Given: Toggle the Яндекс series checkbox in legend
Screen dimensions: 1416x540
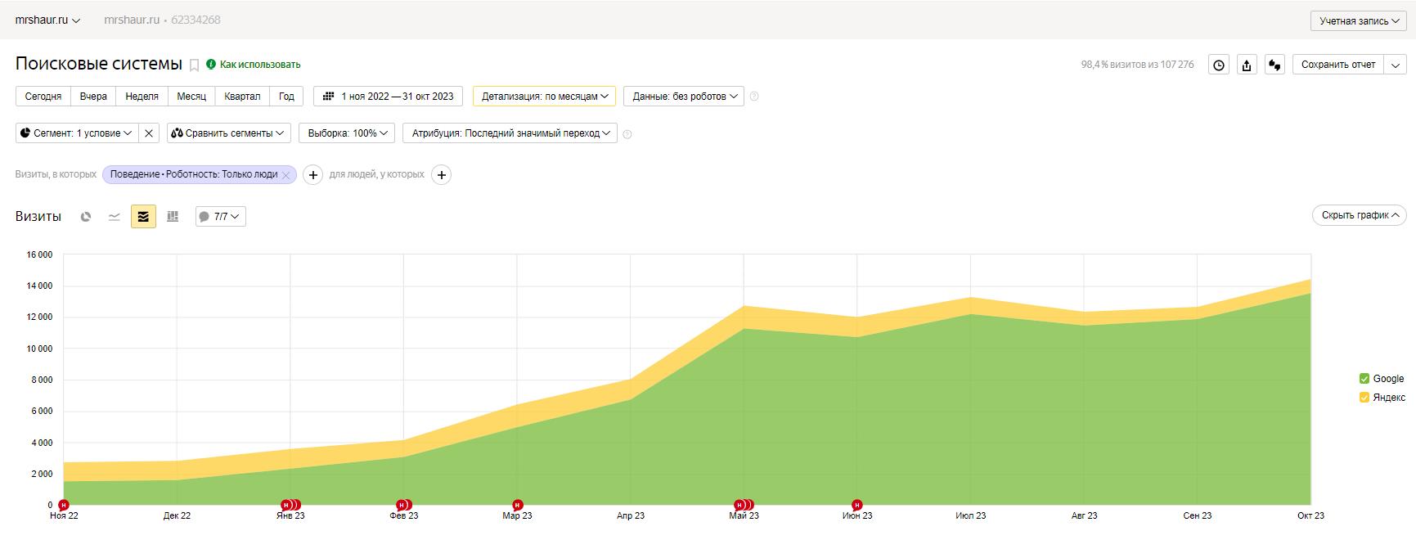Looking at the screenshot, I should pos(1364,398).
